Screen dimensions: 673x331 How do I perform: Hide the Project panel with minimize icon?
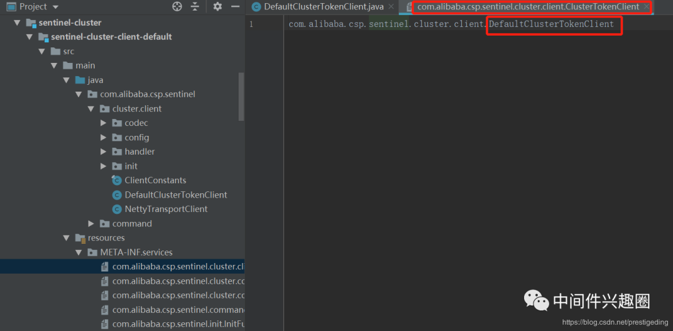tap(235, 6)
